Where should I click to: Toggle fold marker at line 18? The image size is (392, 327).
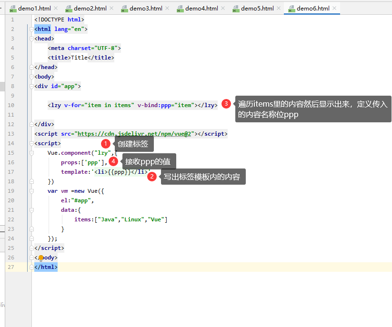pos(31,181)
